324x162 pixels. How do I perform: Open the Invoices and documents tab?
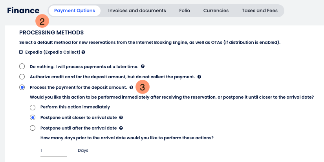click(137, 11)
